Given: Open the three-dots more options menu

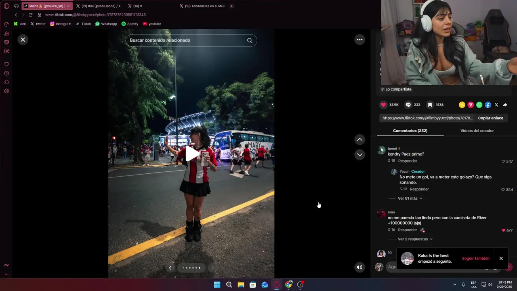Looking at the screenshot, I should (359, 40).
